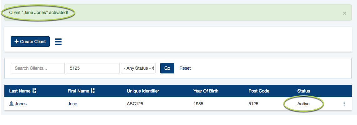Click the Year Of Birth column header
The height and width of the screenshot is (125, 357).
[x=206, y=91]
